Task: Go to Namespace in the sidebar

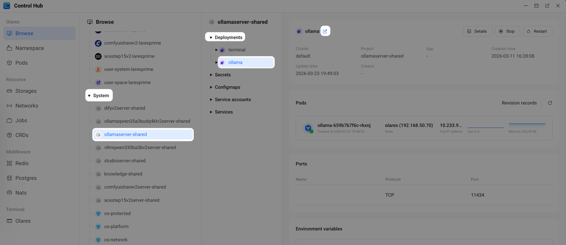Action: click(29, 48)
